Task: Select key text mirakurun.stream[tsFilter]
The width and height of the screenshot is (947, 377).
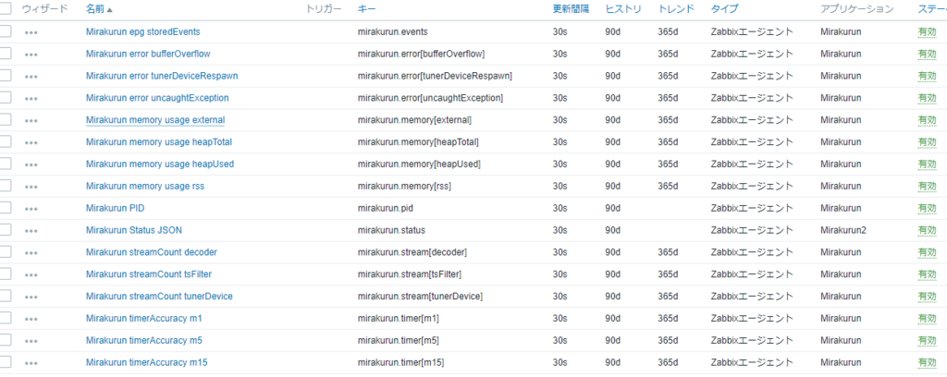Action: (410, 274)
